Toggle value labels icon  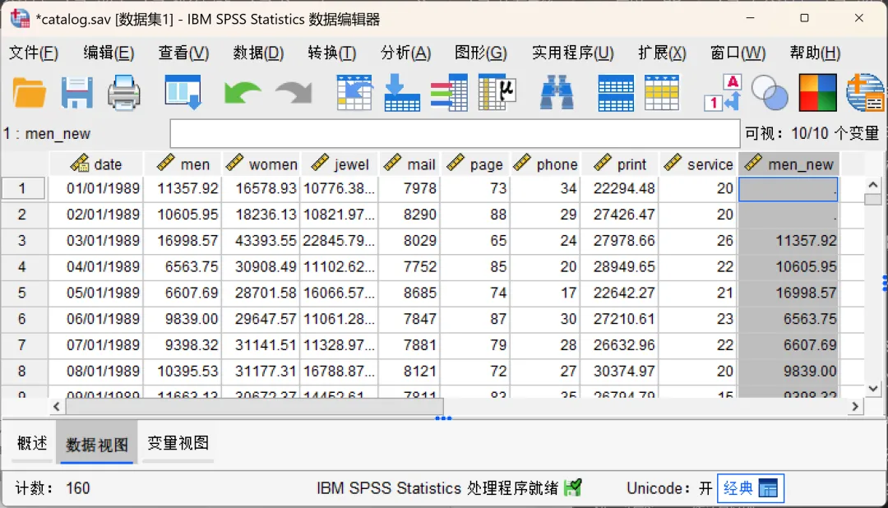point(723,92)
